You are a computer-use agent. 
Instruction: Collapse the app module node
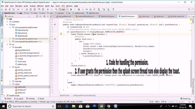point(5,19)
